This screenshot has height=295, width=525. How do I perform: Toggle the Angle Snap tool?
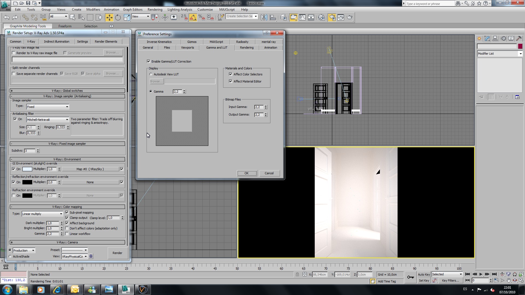(x=193, y=17)
